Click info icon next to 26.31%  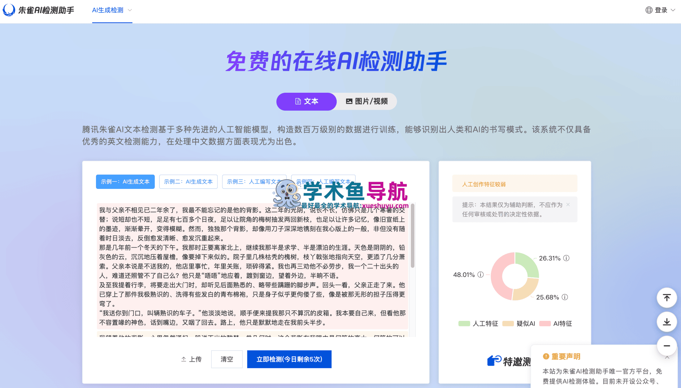pyautogui.click(x=566, y=258)
